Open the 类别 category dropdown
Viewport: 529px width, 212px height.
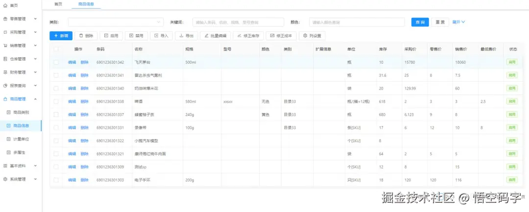[x=116, y=22]
